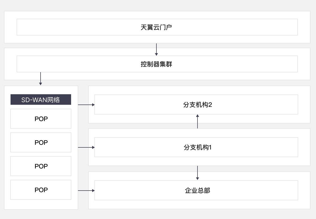This screenshot has width=316, height=219.
Task: Click the SD-WAN网络 dark header
Action: 41,99
